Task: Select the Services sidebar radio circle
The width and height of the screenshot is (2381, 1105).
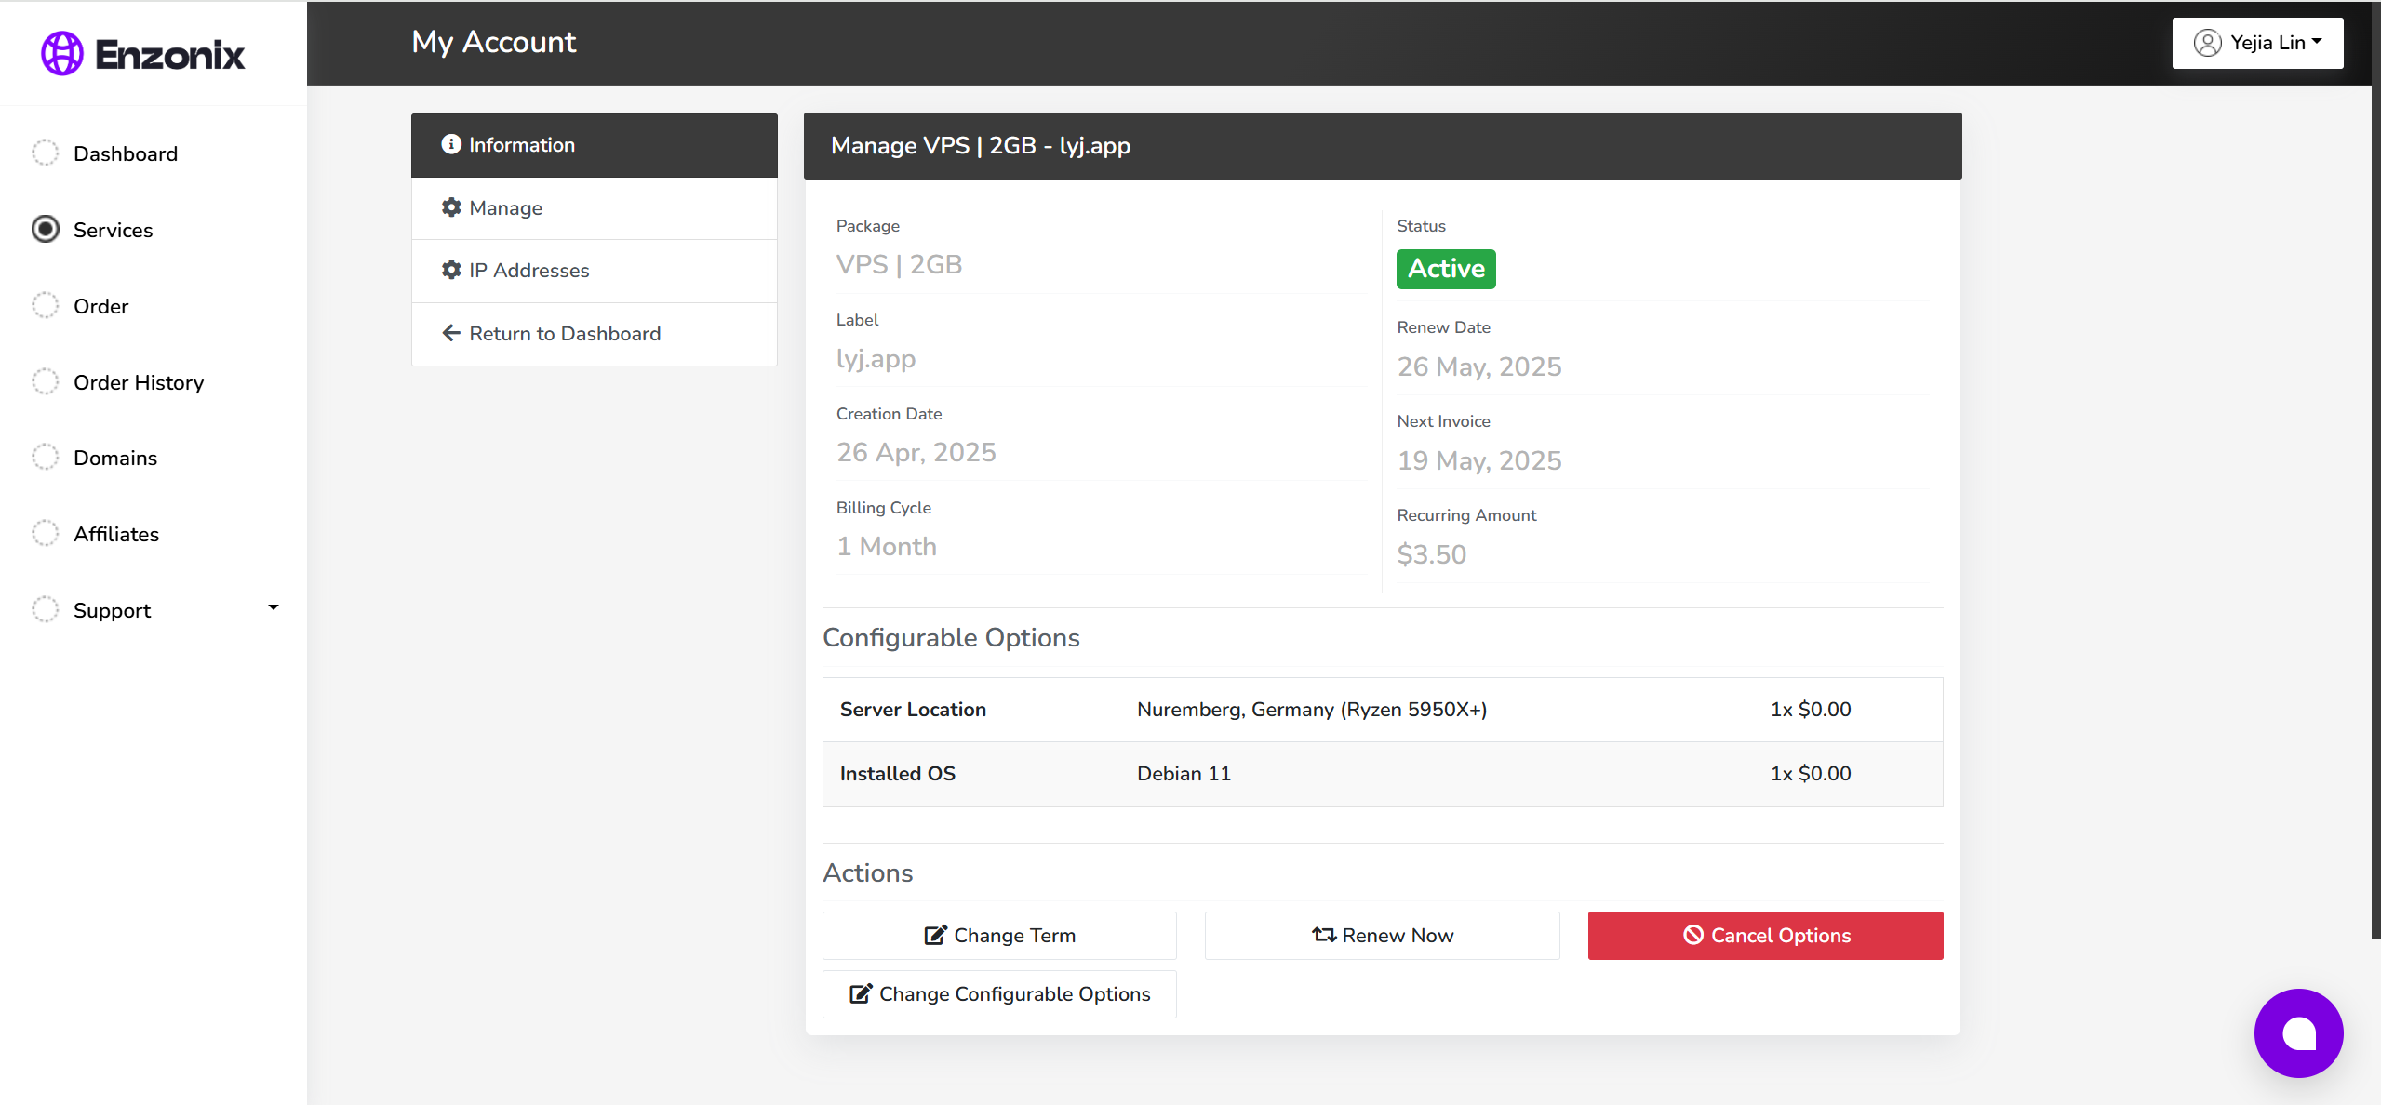Action: pos(45,229)
